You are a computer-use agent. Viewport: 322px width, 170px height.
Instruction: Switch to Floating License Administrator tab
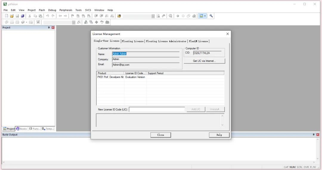tap(166, 41)
